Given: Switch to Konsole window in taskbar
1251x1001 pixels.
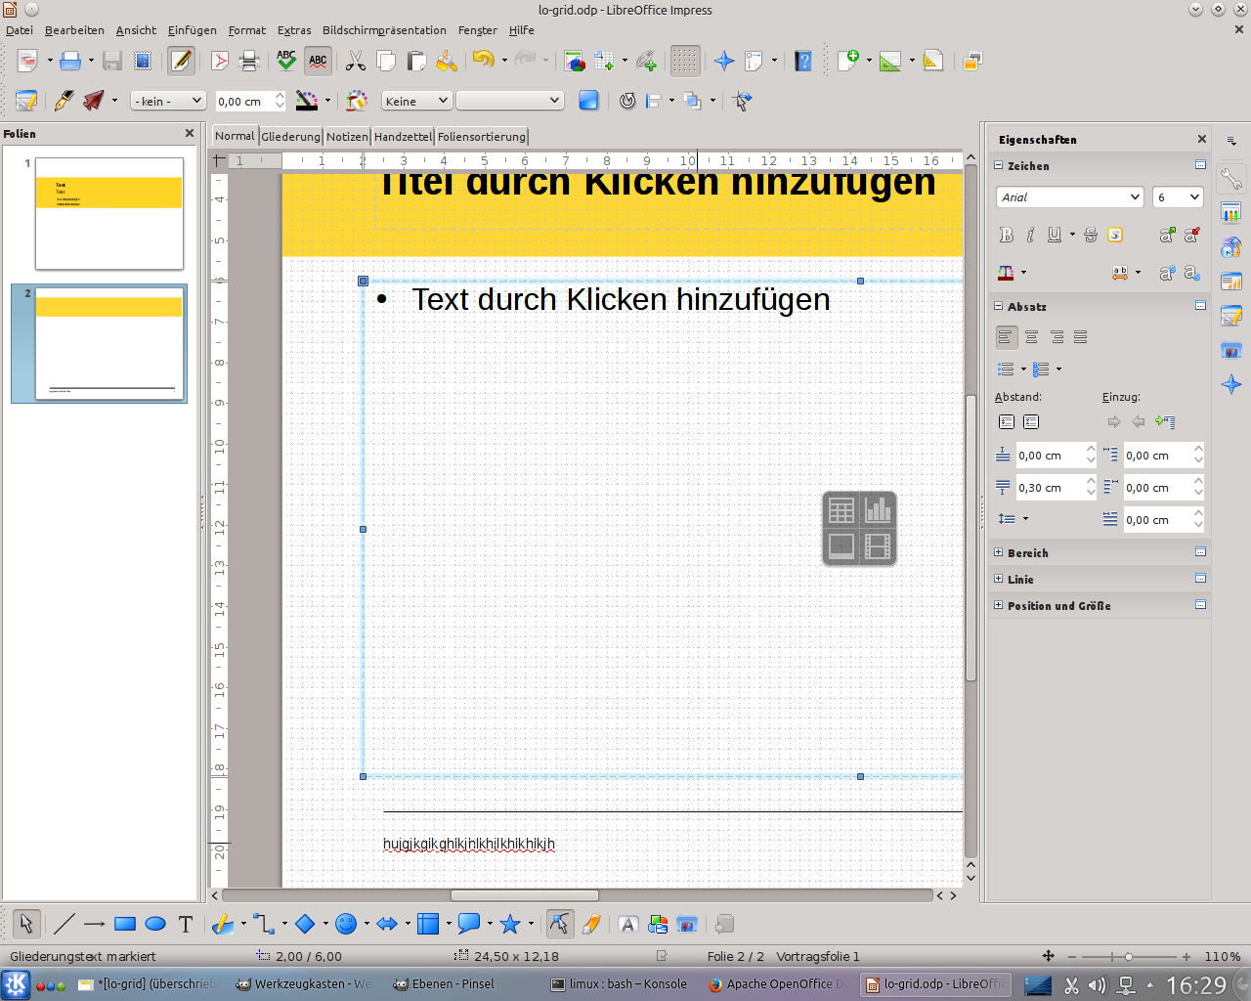Looking at the screenshot, I should point(619,984).
